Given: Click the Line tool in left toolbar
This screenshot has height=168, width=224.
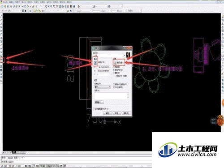Looking at the screenshot, I should (x=1, y=16).
